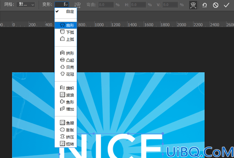The width and height of the screenshot is (234, 158).
Task: Click the 弯曲 bend percentage field
Action: pos(106,5)
